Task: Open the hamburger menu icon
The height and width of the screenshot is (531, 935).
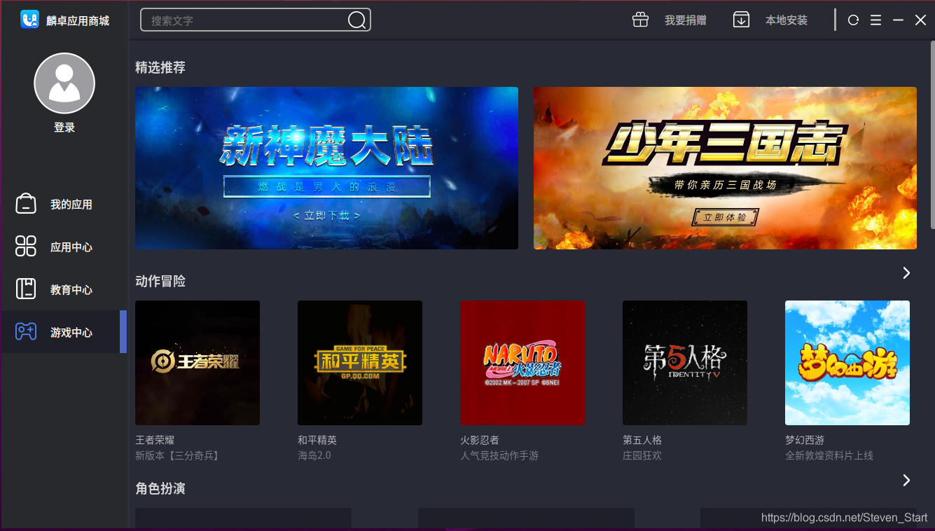Action: (x=875, y=20)
